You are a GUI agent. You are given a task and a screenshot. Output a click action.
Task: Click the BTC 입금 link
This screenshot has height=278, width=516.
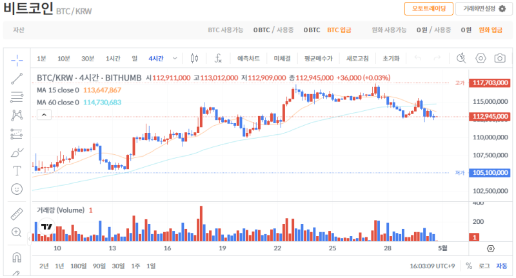coord(339,30)
